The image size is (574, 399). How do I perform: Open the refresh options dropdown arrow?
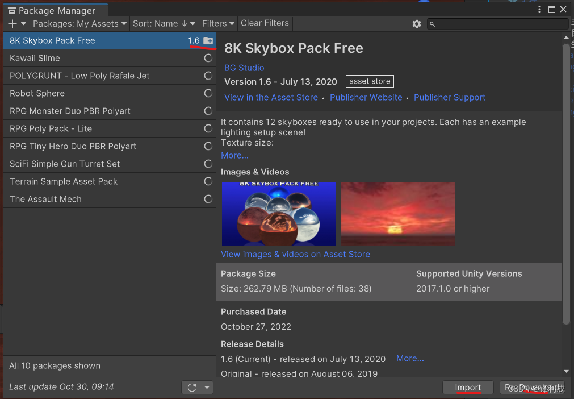tap(207, 387)
